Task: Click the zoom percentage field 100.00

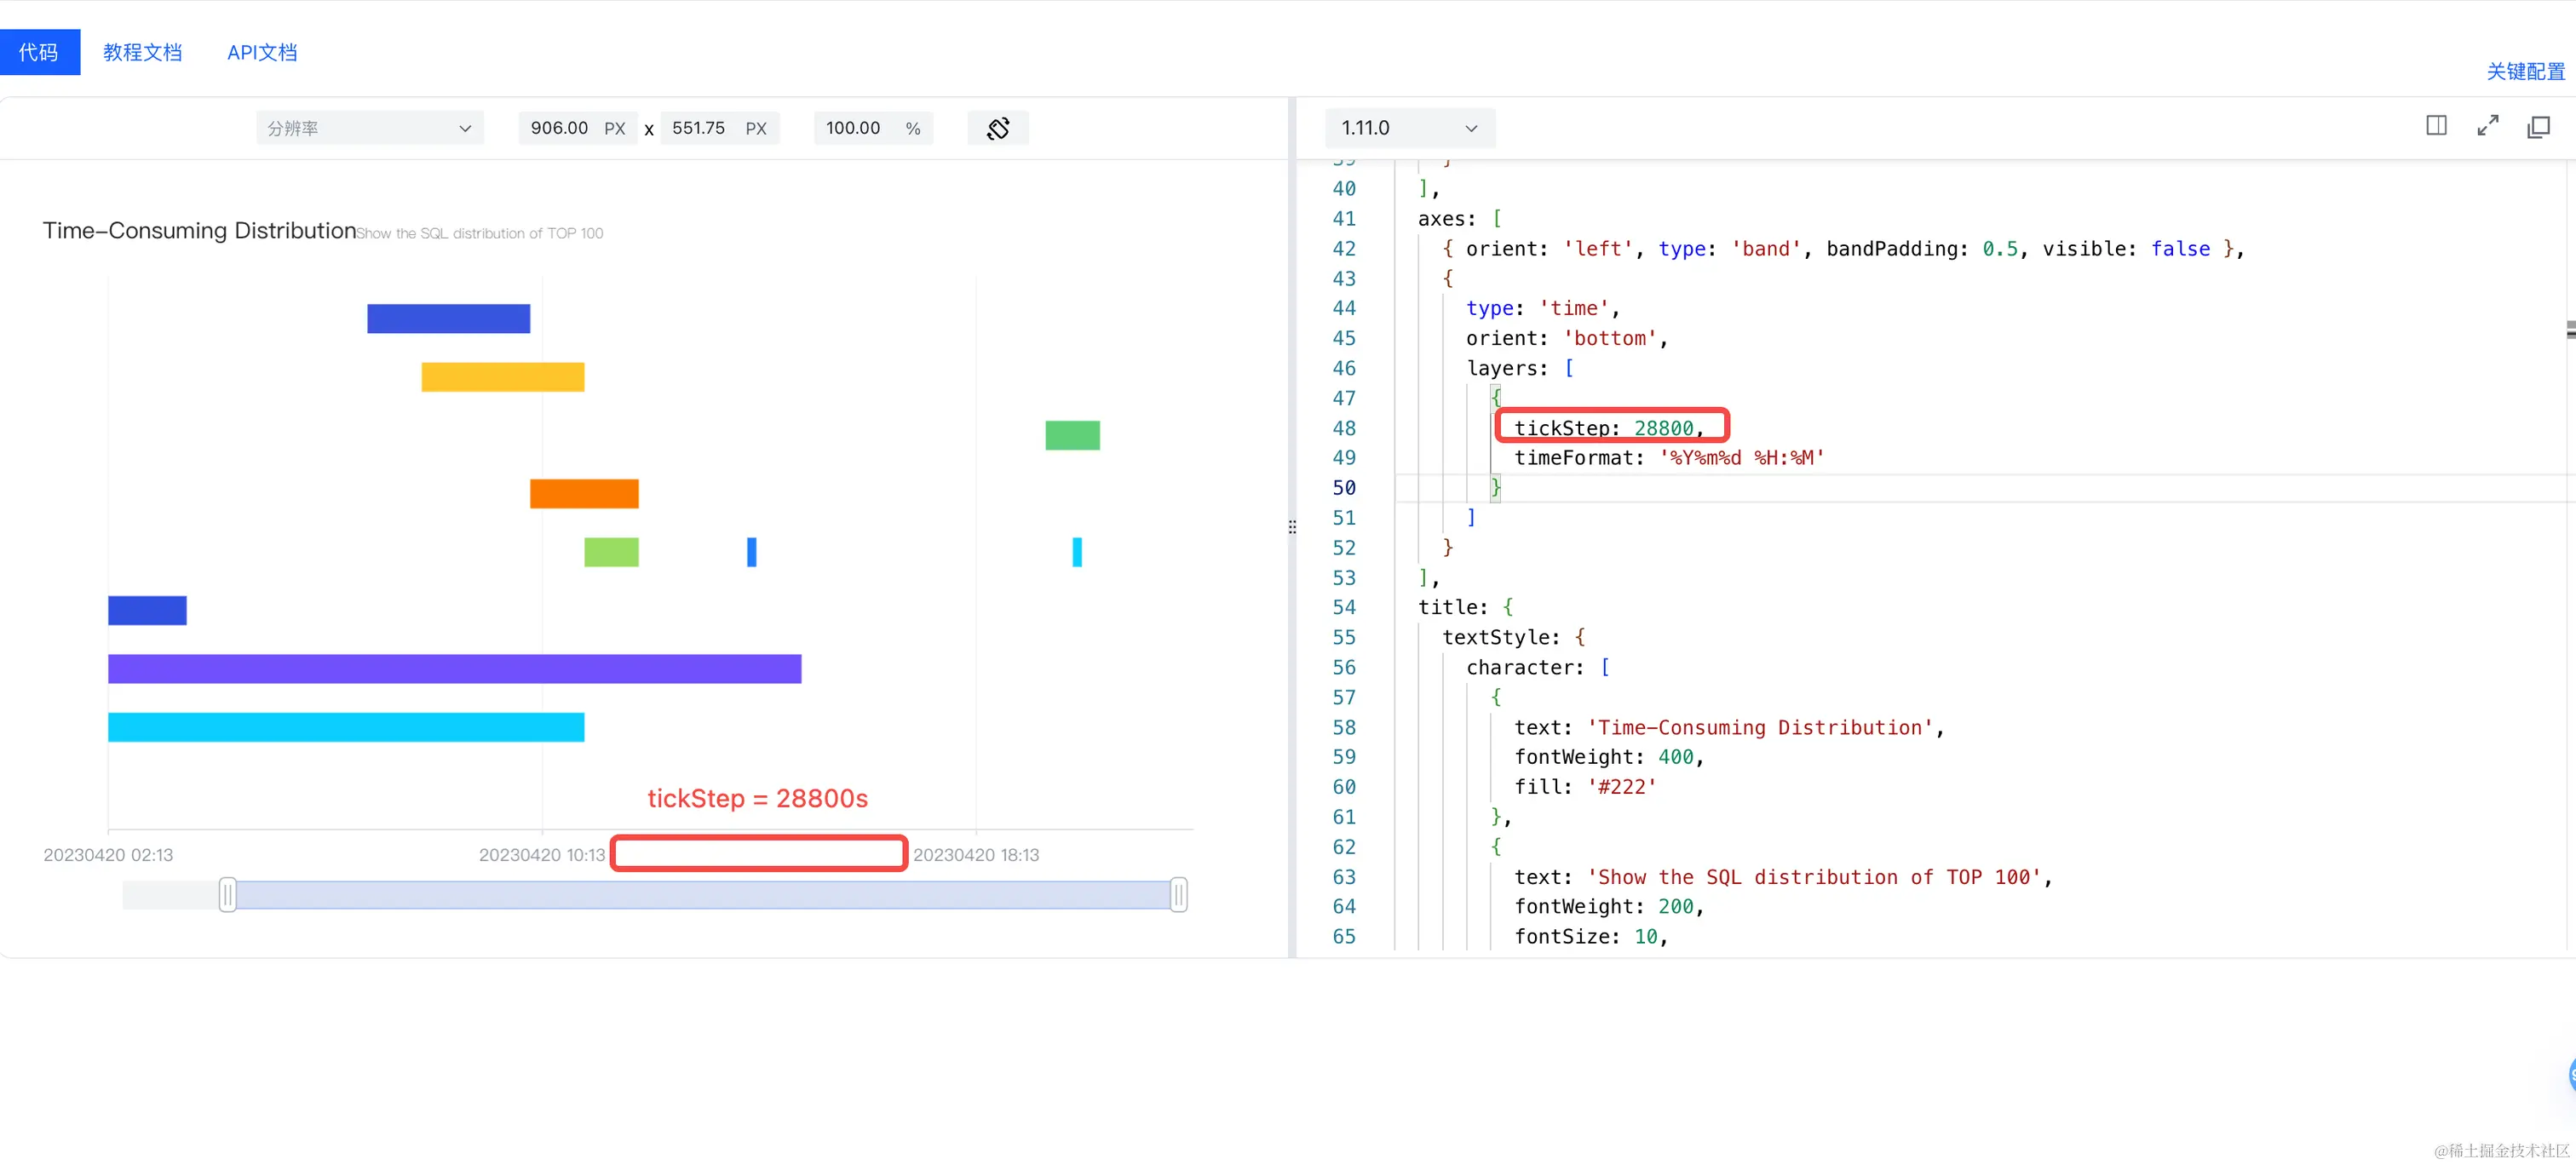Action: point(853,128)
